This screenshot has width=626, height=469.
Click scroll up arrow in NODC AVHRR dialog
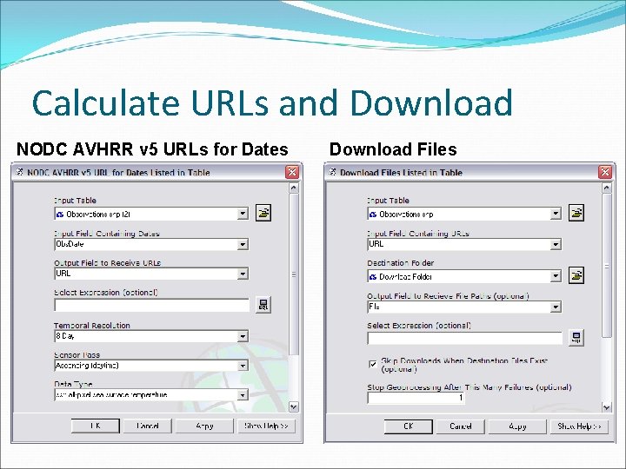click(x=294, y=188)
